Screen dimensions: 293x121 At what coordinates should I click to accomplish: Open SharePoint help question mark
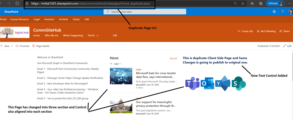click(282, 11)
